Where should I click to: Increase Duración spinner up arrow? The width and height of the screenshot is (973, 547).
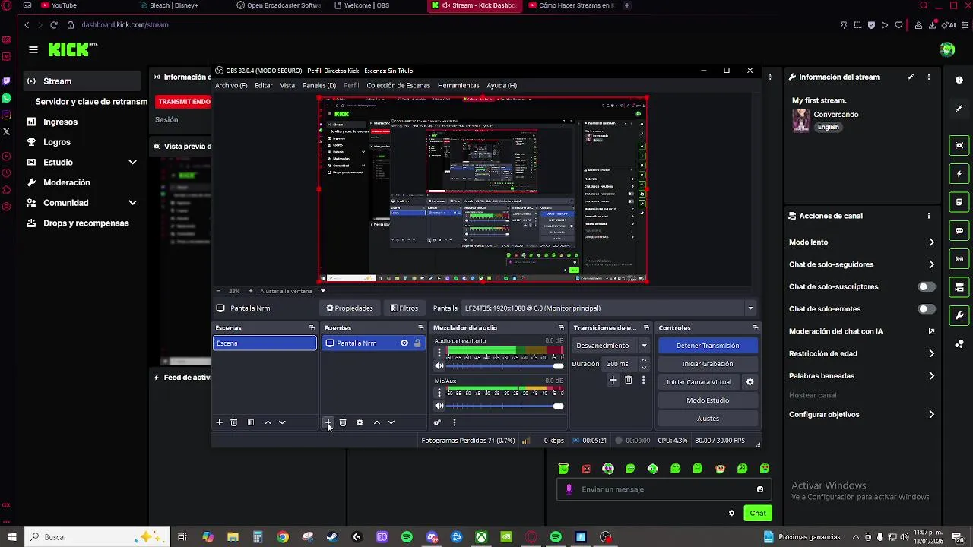(x=644, y=361)
